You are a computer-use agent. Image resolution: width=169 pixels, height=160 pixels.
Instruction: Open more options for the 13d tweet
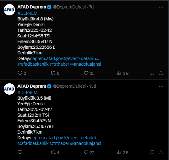[x=161, y=86]
